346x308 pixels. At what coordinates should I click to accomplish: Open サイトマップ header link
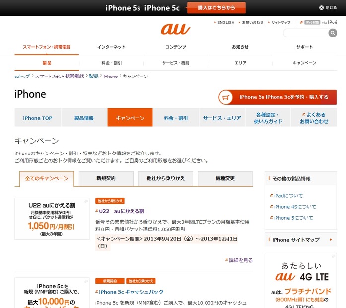(x=280, y=22)
